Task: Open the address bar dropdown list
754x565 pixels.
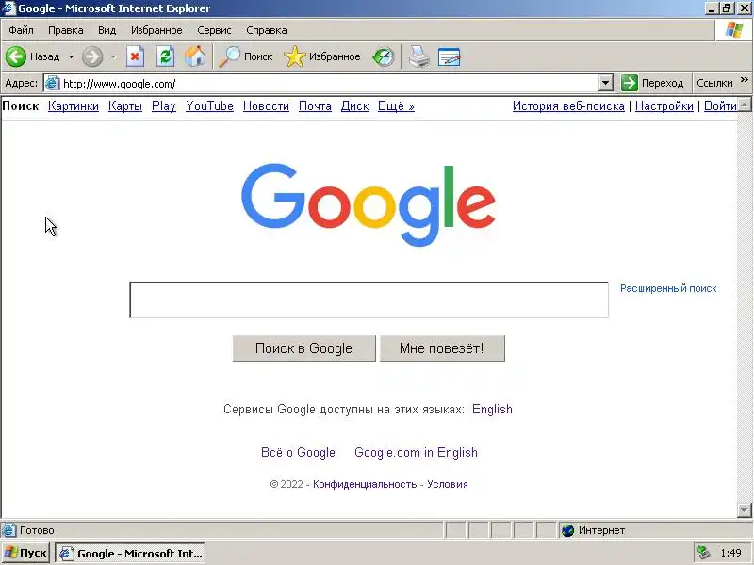Action: pos(606,83)
